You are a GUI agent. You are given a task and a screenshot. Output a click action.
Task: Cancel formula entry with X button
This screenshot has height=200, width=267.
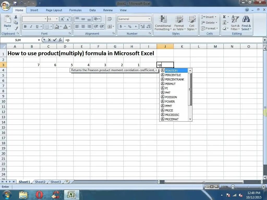coord(49,40)
